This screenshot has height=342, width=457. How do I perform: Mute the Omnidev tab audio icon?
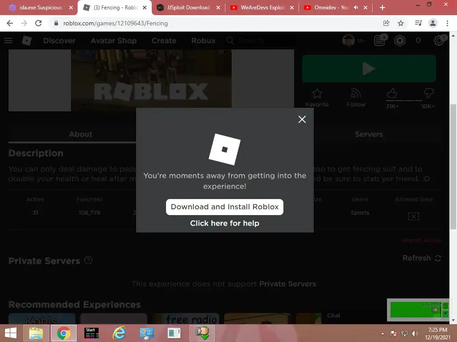pos(356,8)
